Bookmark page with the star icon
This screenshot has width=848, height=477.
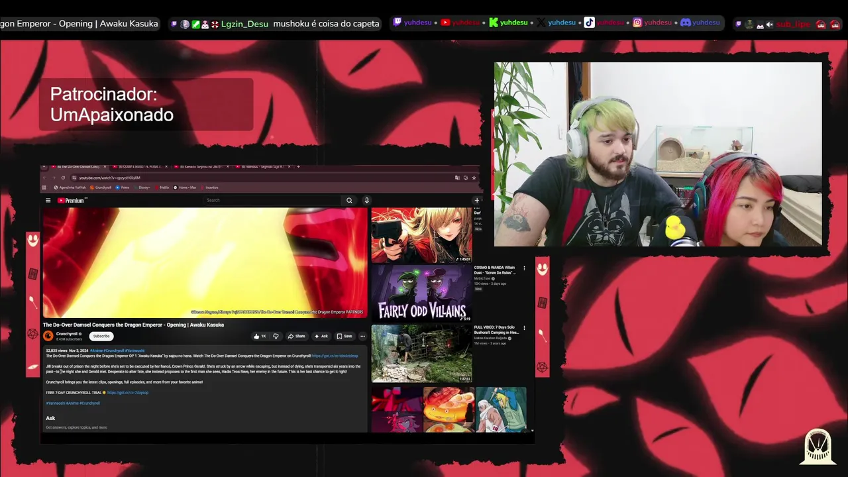(474, 178)
